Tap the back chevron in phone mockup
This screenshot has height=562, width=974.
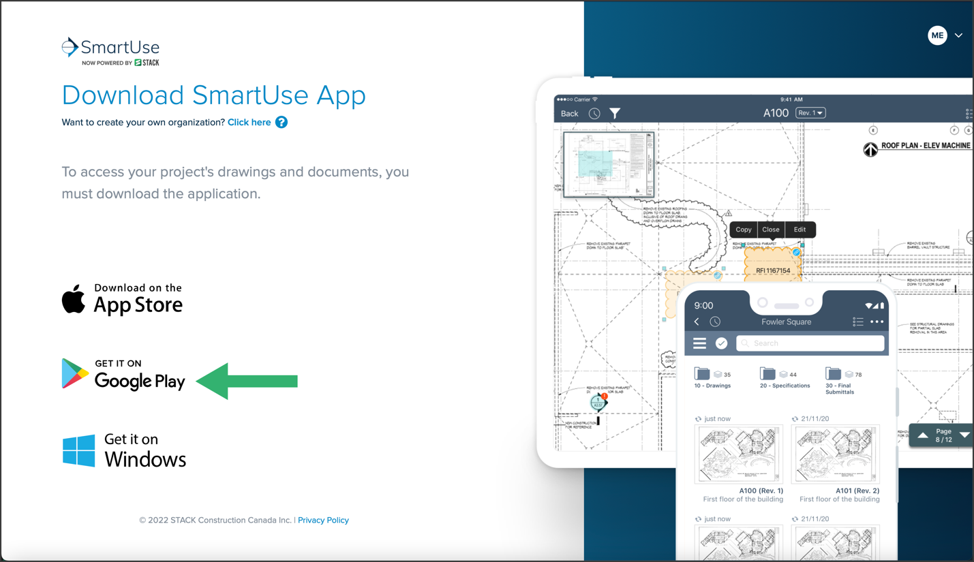tap(697, 322)
